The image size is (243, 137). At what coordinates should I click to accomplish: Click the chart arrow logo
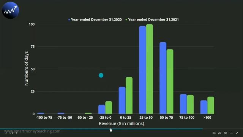(10, 10)
